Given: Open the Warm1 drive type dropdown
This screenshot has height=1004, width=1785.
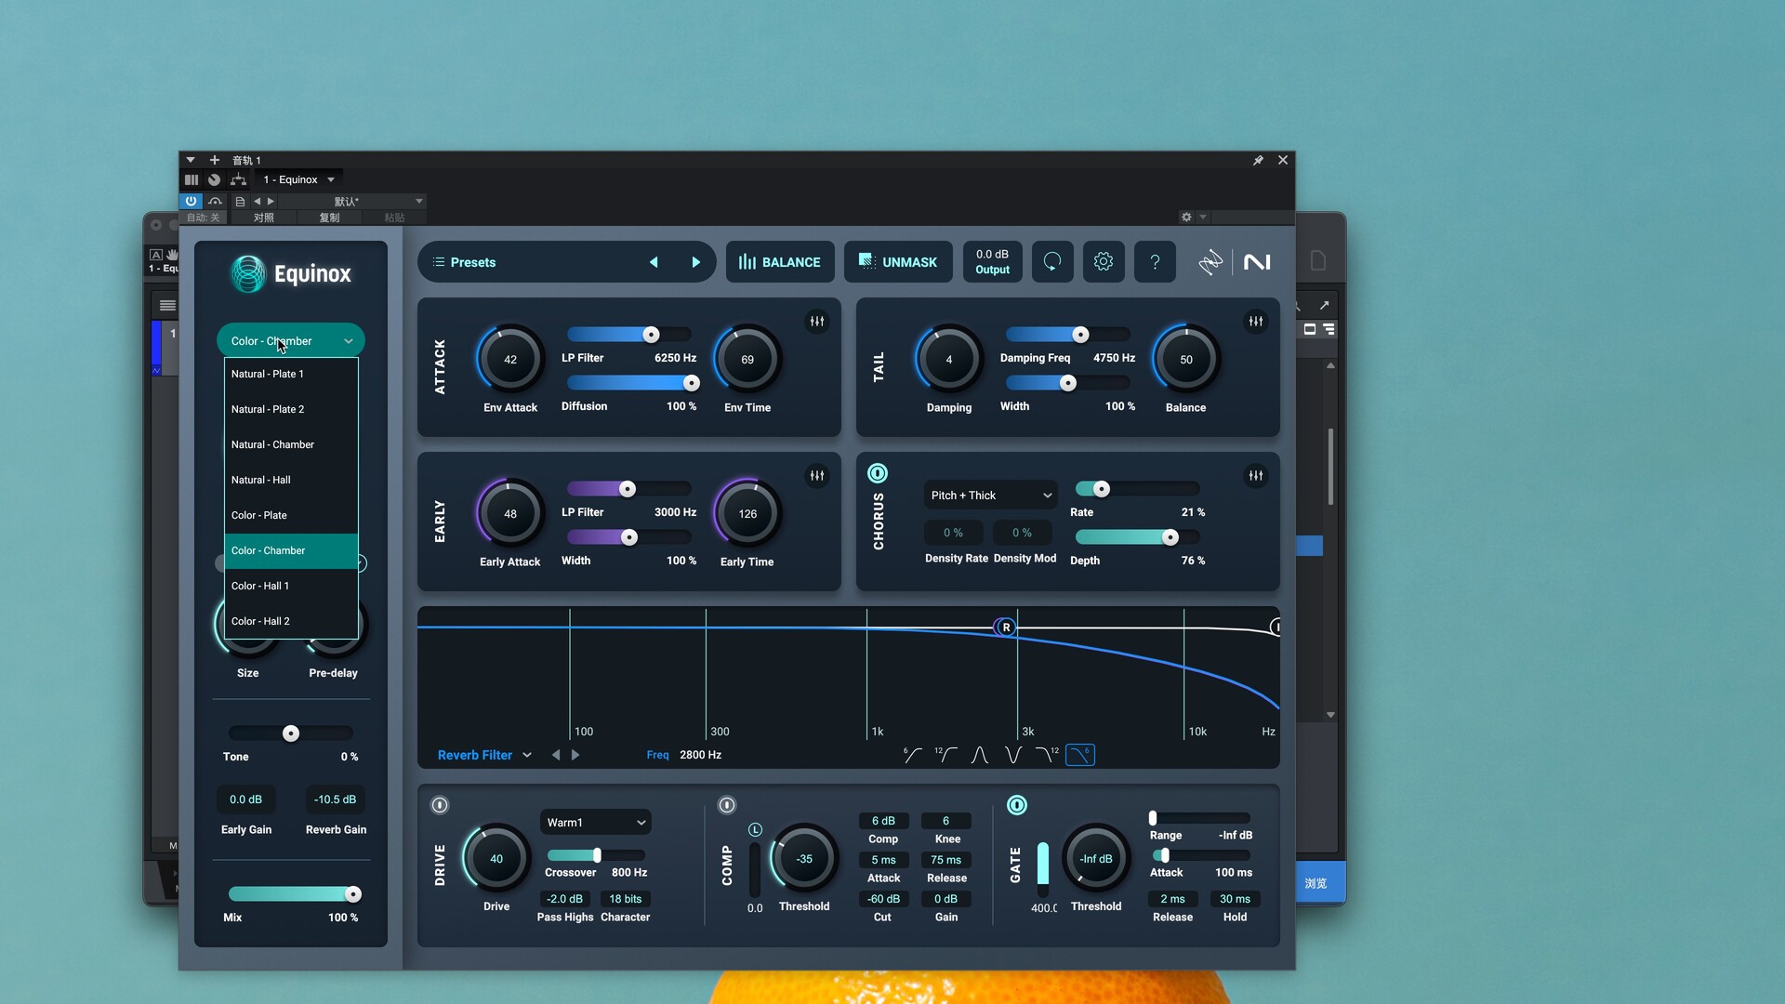Looking at the screenshot, I should [595, 823].
